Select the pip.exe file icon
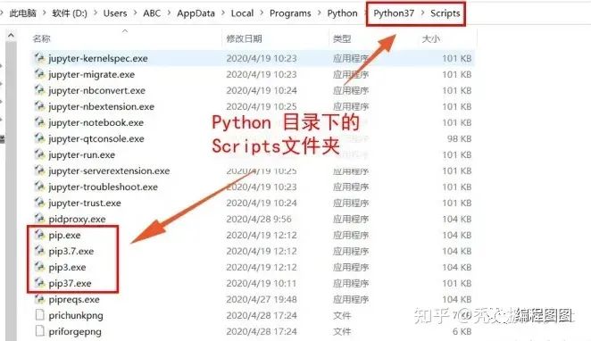This screenshot has height=341, width=591. [x=39, y=235]
